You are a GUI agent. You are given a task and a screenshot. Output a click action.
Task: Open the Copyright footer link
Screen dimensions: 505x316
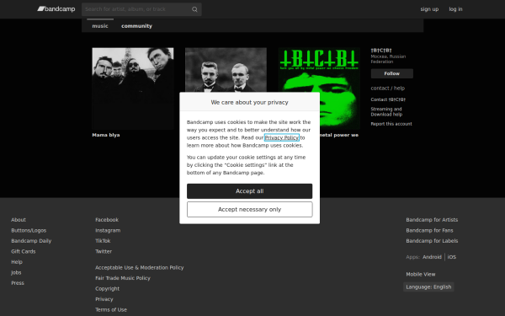107,289
